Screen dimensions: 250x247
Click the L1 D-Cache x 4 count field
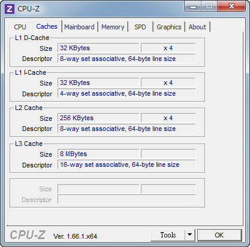(168, 48)
